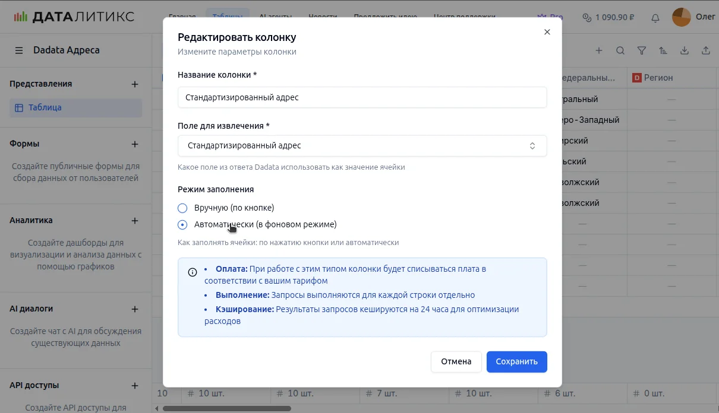Screen dimensions: 719x413
Task: Open the table search icon
Action: pyautogui.click(x=620, y=51)
